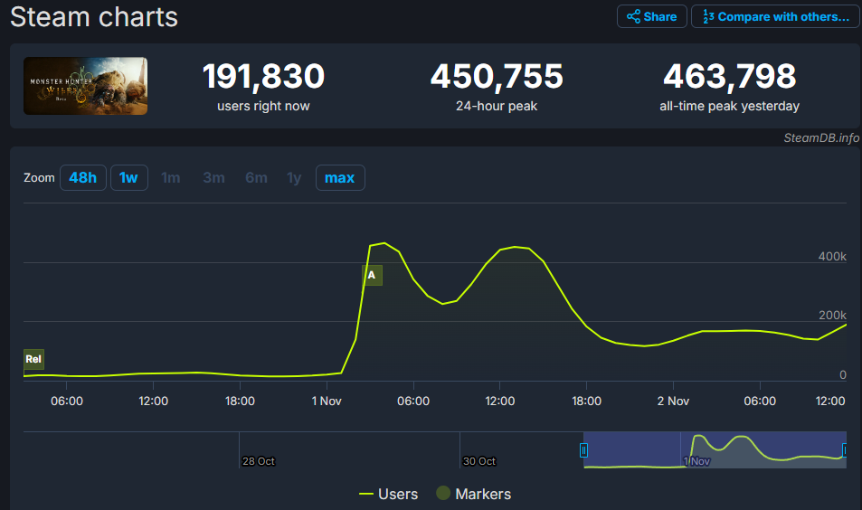Grab the right navigator range handle
This screenshot has width=862, height=510.
pos(845,450)
